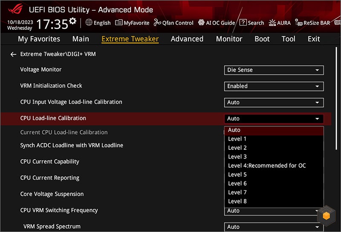The image size is (341, 232).
Task: Open Qfan Control fan icon
Action: [x=157, y=23]
